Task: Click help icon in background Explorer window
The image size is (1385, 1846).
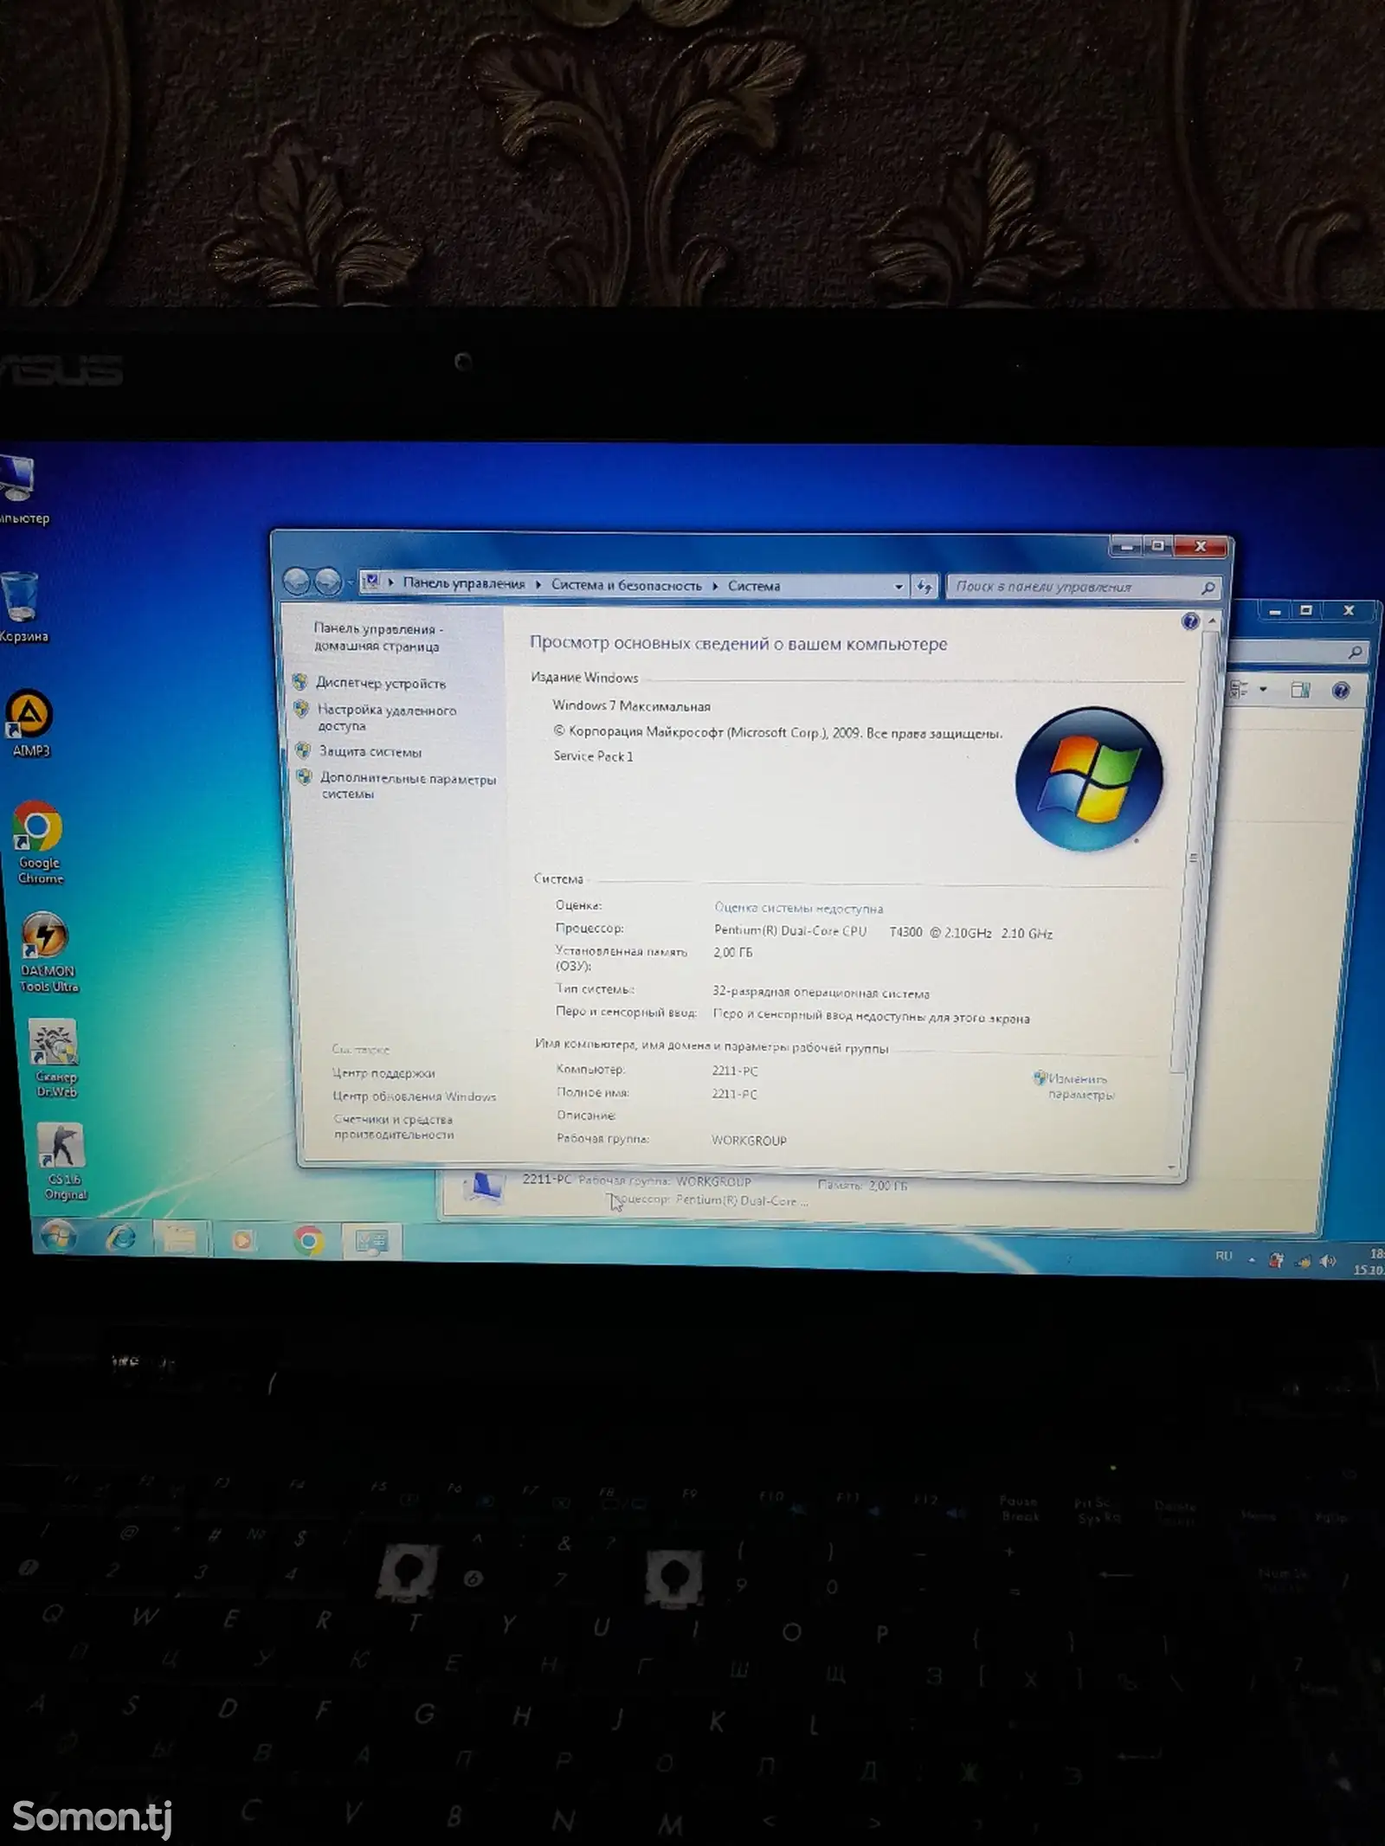Action: [x=1341, y=691]
